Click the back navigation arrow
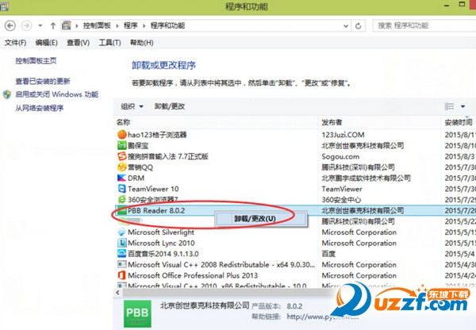The image size is (476, 330). (x=12, y=25)
